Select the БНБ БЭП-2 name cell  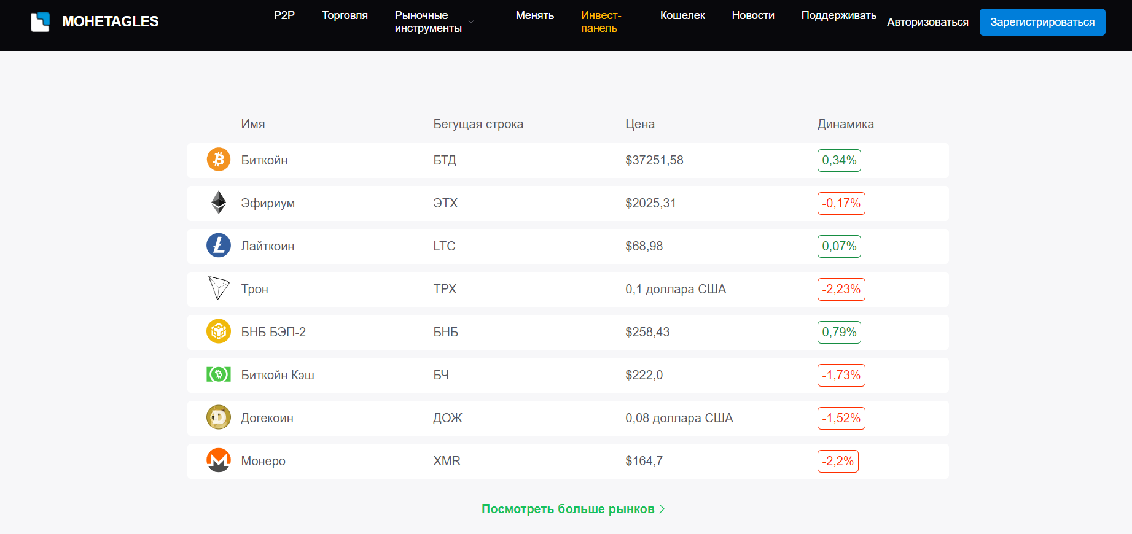point(273,332)
